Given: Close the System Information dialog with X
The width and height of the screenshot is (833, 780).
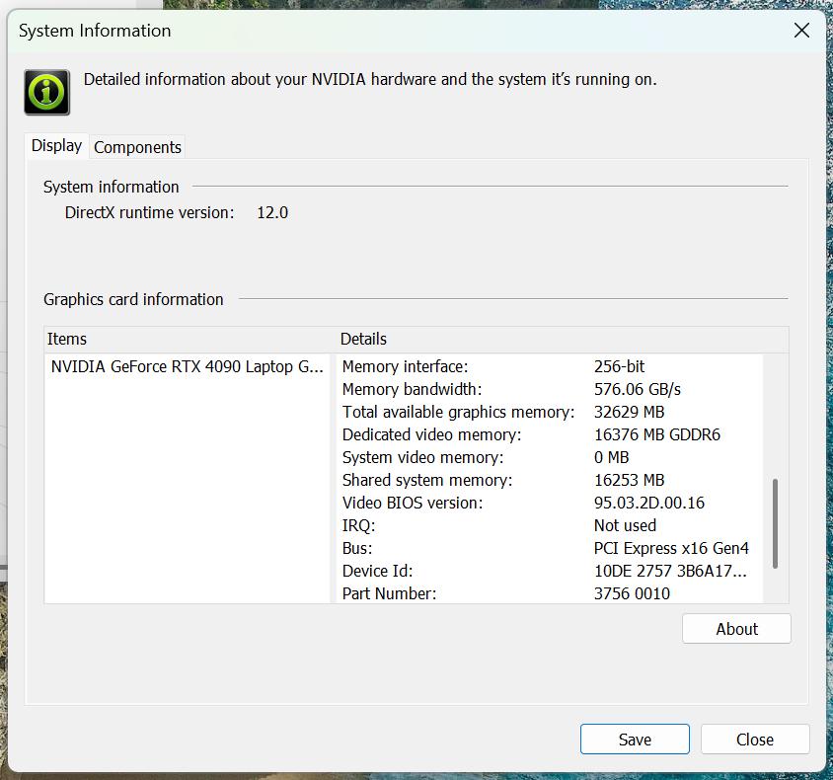Looking at the screenshot, I should 801,31.
